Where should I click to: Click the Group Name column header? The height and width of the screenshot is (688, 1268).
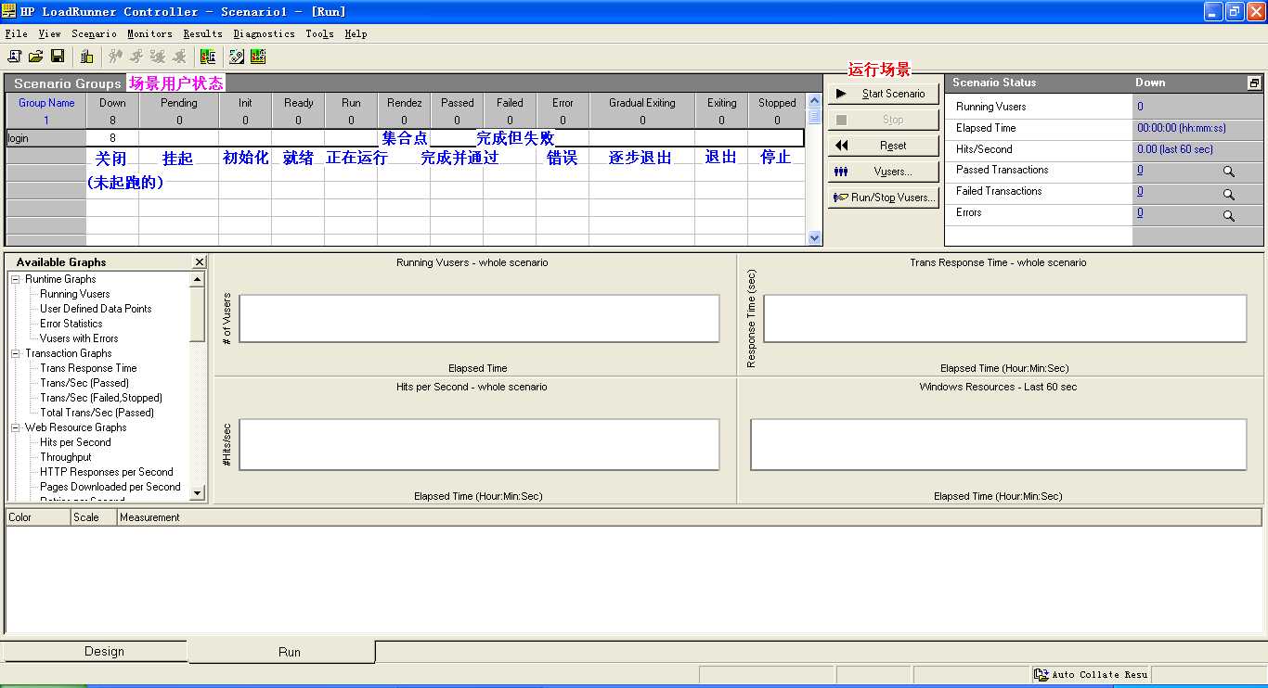[x=46, y=103]
